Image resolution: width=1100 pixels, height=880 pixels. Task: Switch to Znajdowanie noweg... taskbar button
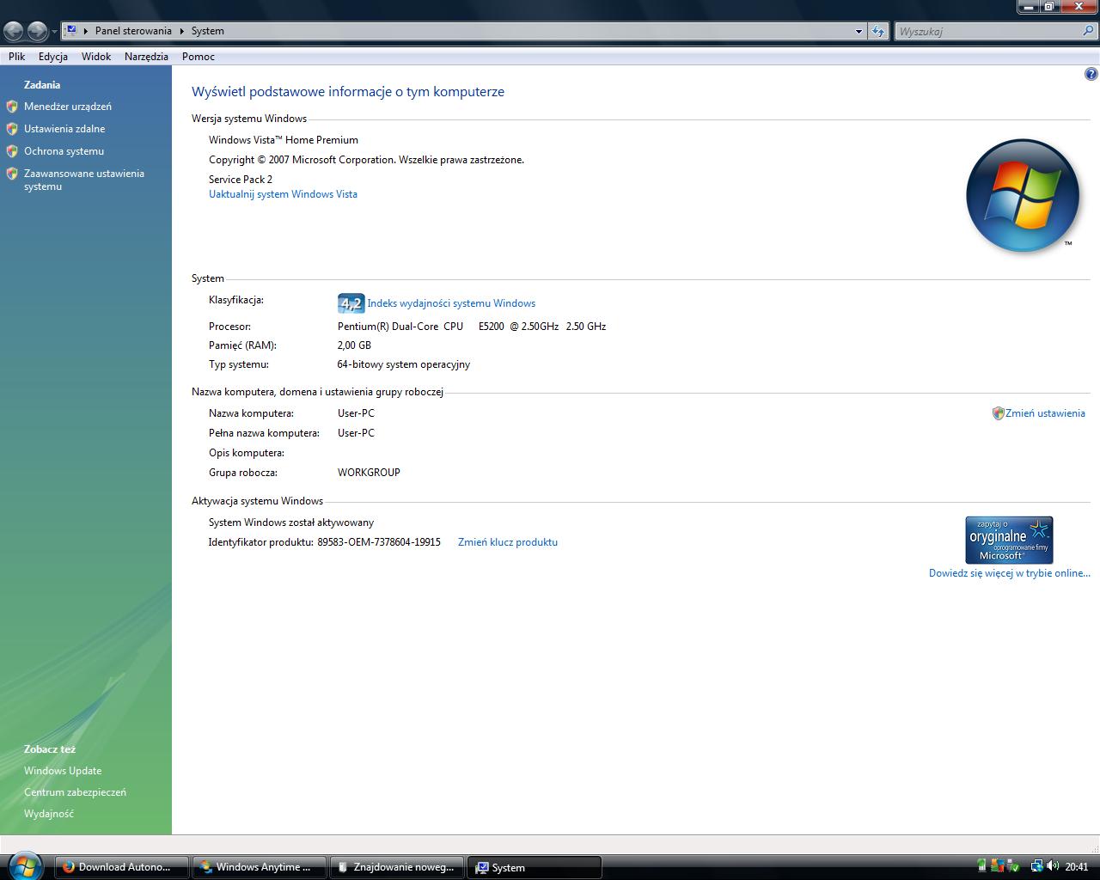tap(396, 867)
